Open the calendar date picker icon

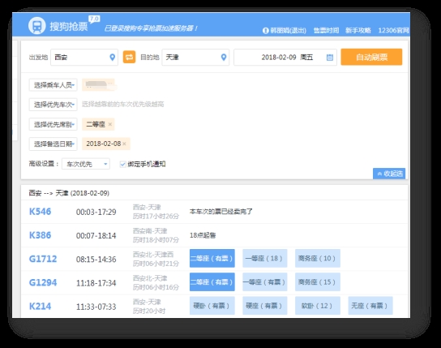[x=330, y=58]
